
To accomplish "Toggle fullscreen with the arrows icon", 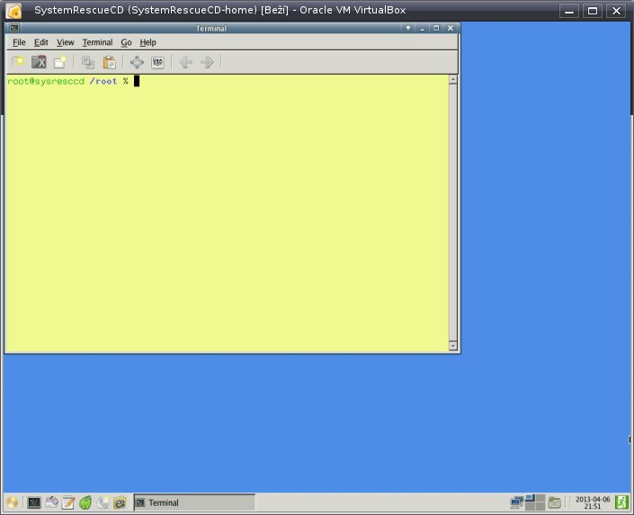I will 137,62.
